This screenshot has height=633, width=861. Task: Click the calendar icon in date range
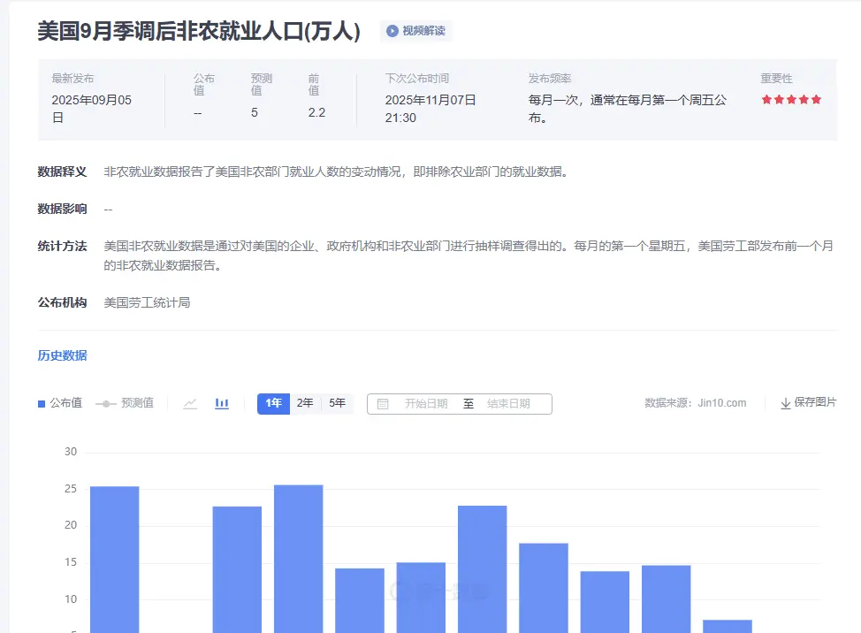tap(383, 404)
